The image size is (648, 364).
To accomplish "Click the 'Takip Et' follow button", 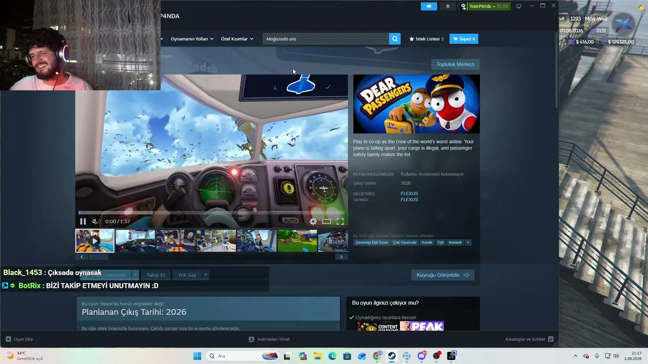I will pos(155,275).
